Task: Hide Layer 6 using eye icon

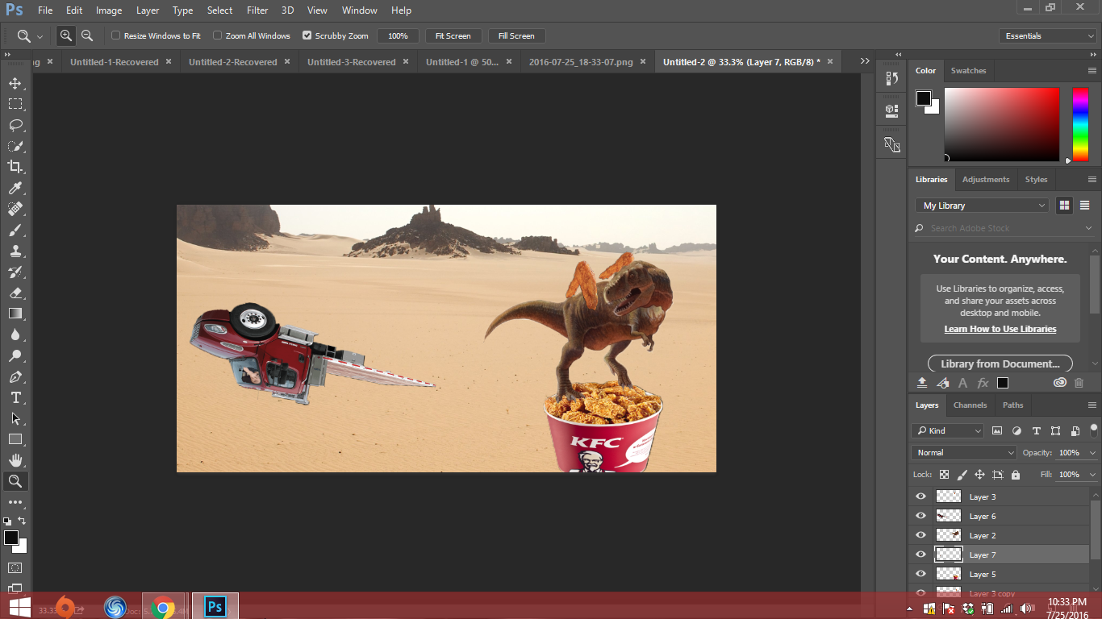Action: click(920, 516)
